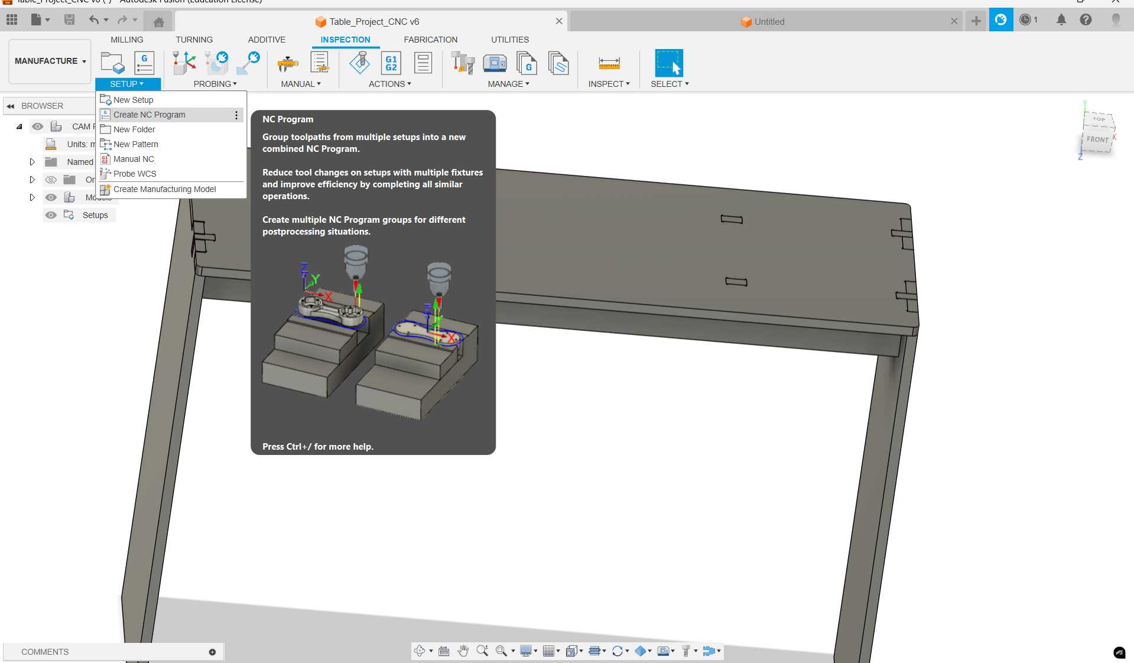Save the document with the floppy icon
The image size is (1134, 663).
click(69, 20)
